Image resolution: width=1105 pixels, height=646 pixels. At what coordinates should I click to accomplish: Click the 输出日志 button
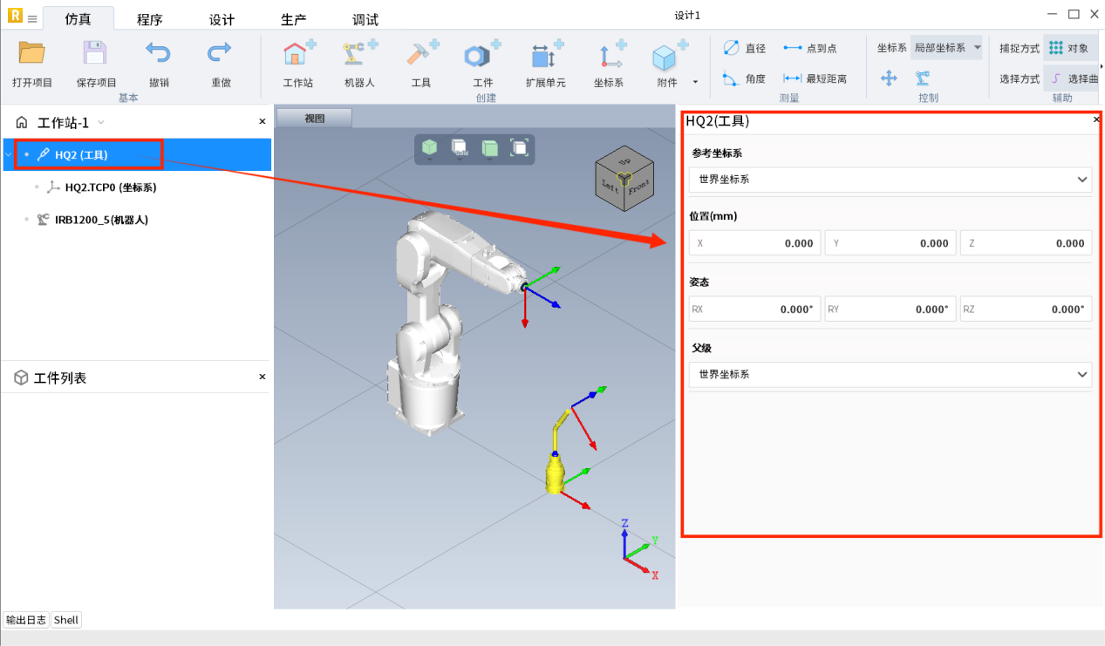pyautogui.click(x=26, y=620)
